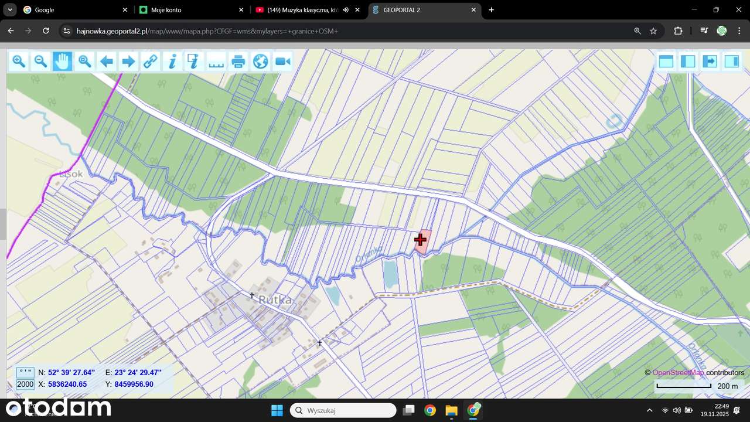750x422 pixels.
Task: Click the left panel layout icon
Action: tap(688, 61)
